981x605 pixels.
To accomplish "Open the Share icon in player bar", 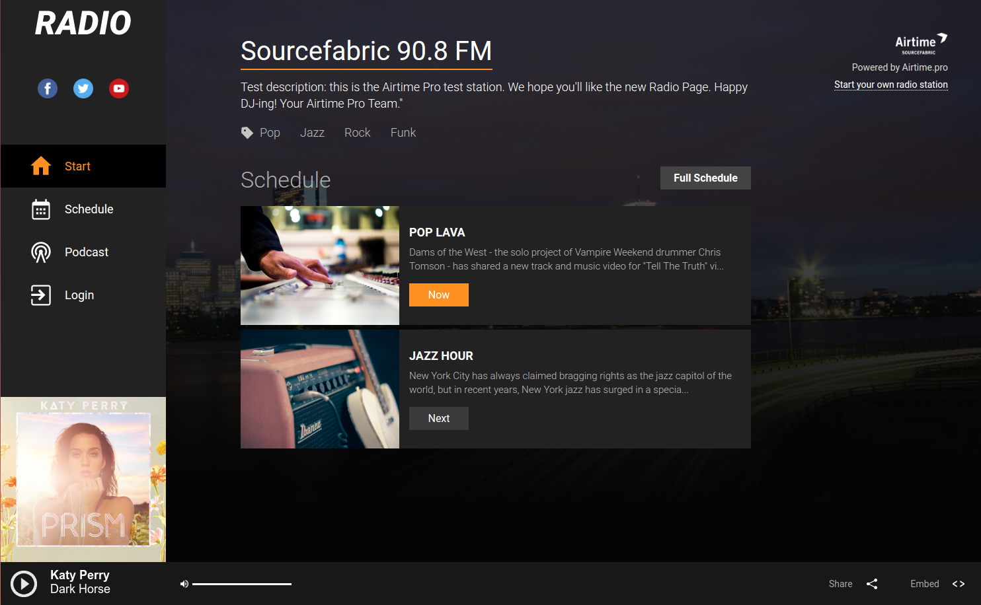I will pos(872,584).
